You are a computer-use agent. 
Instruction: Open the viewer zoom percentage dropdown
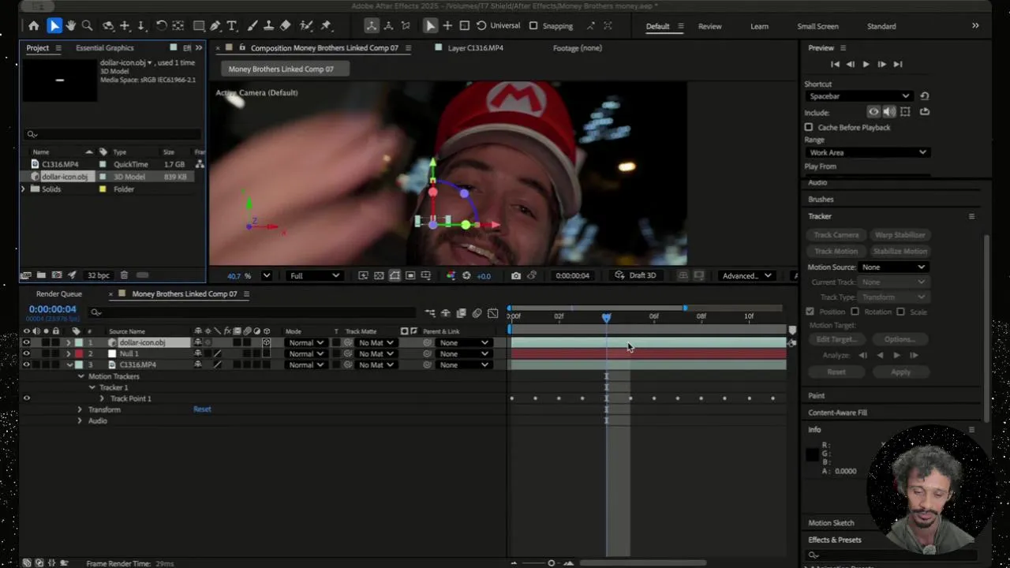coord(266,275)
